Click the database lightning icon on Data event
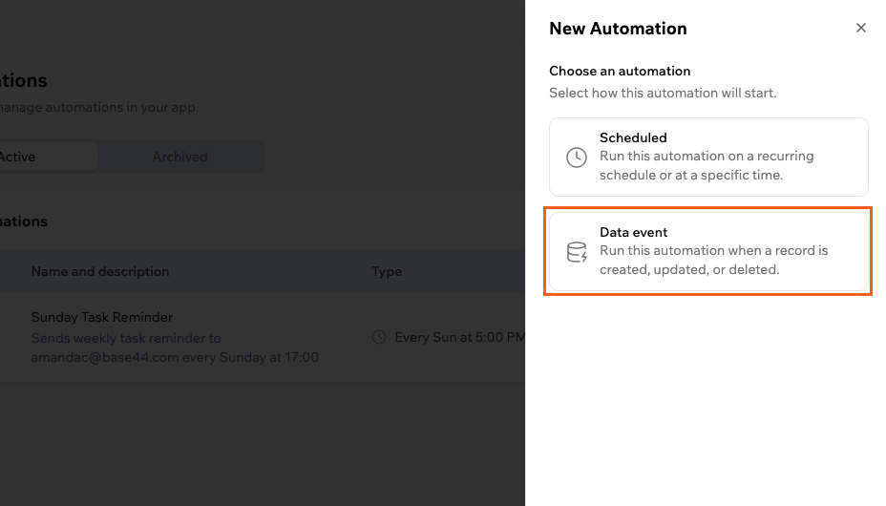This screenshot has width=886, height=506. (x=577, y=252)
